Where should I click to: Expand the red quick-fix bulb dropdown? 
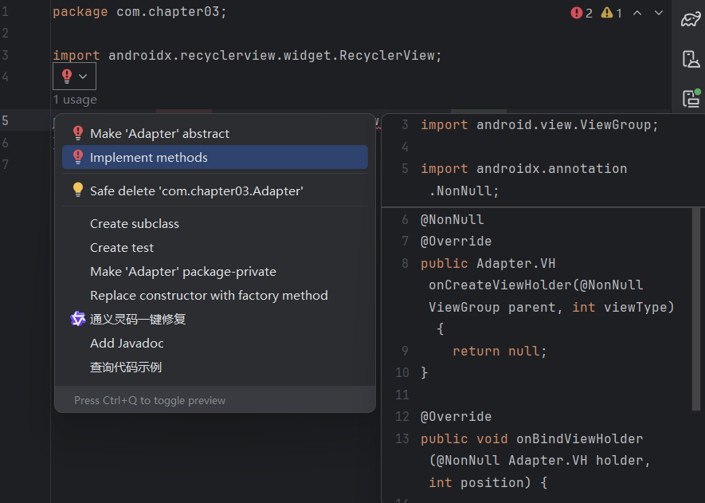[x=74, y=77]
